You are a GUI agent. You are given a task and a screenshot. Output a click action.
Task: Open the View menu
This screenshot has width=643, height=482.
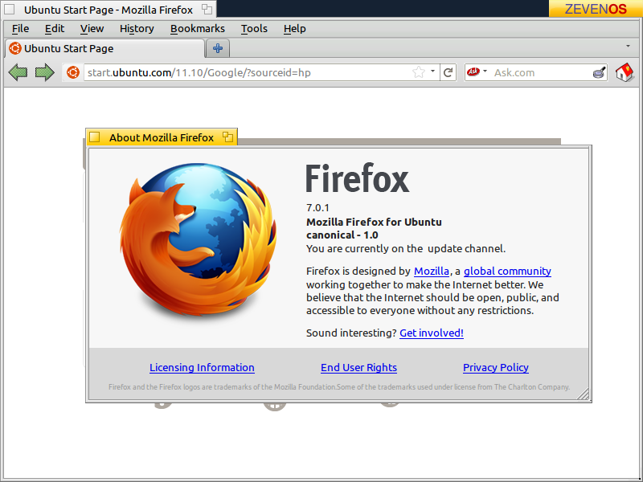[x=92, y=29]
